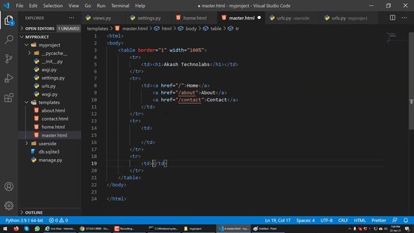Open the File menu
This screenshot has width=414, height=233.
(x=19, y=6)
